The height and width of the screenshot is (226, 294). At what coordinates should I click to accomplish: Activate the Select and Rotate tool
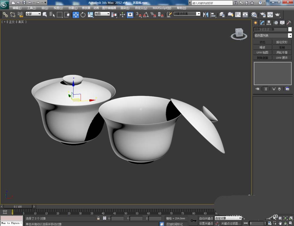(x=83, y=15)
